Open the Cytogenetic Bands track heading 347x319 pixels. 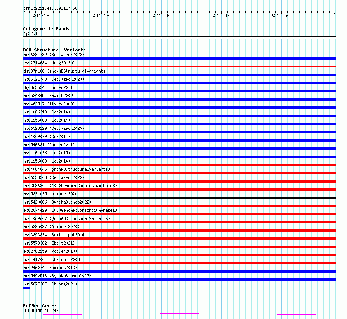46,29
